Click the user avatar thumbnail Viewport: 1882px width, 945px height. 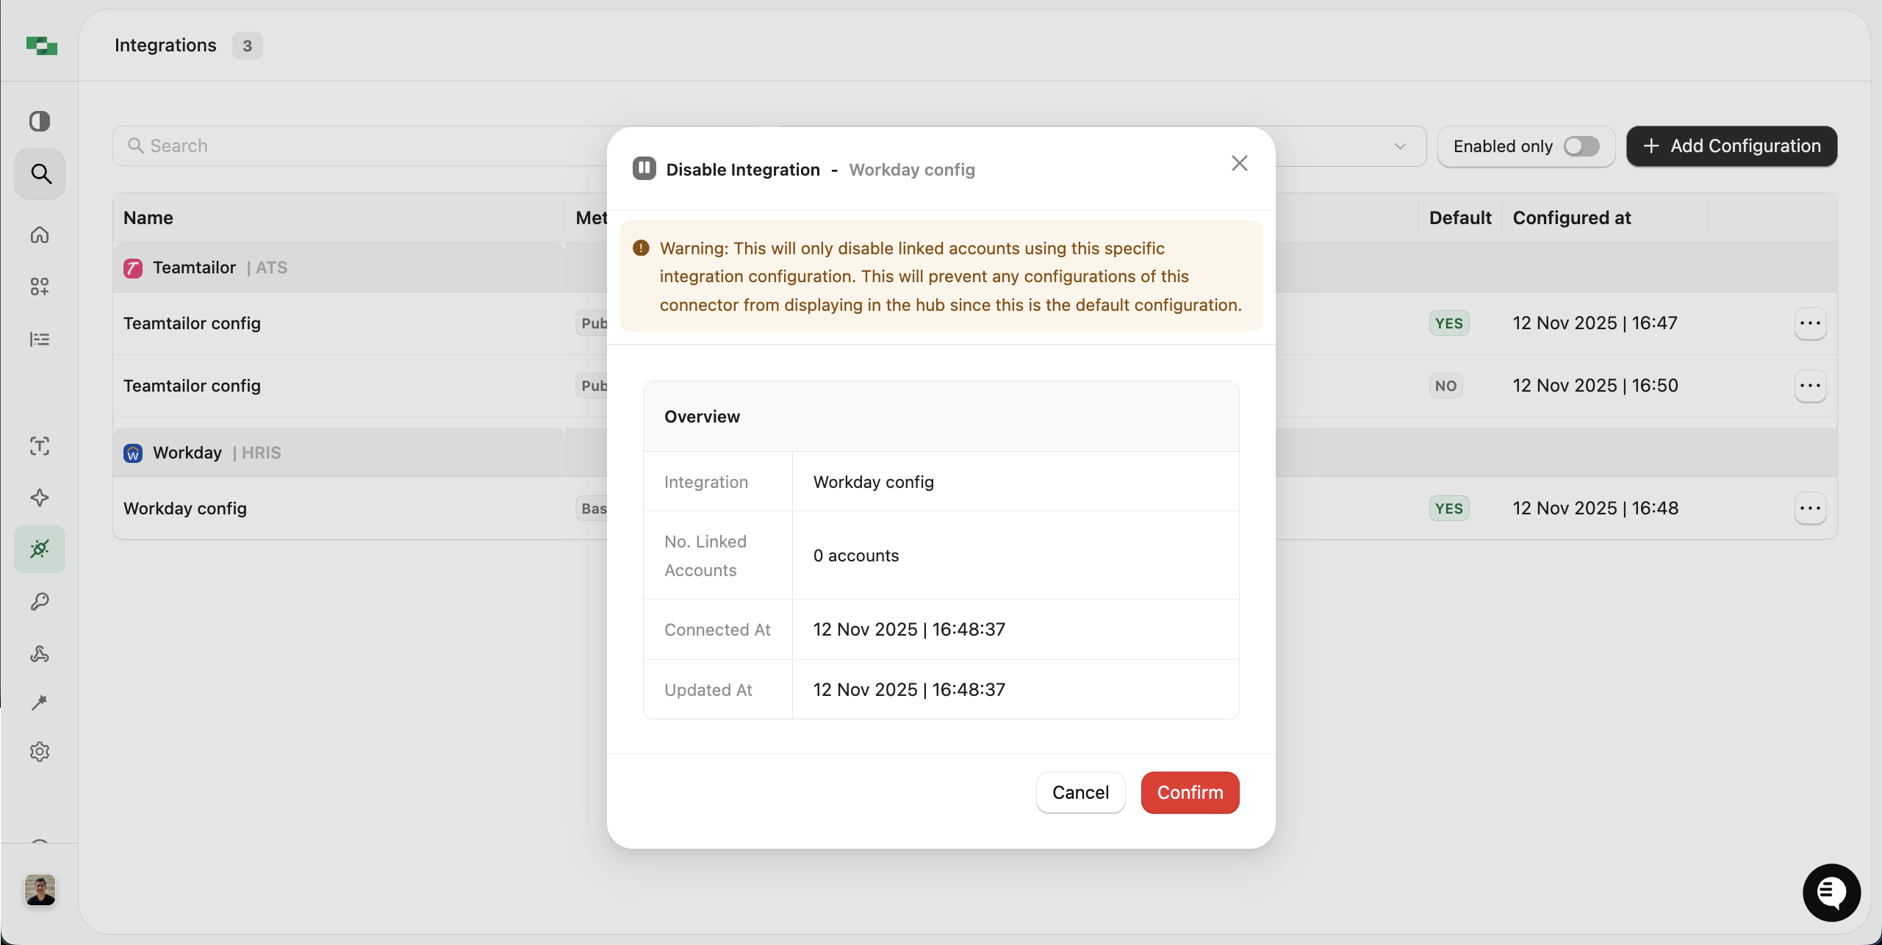point(40,890)
